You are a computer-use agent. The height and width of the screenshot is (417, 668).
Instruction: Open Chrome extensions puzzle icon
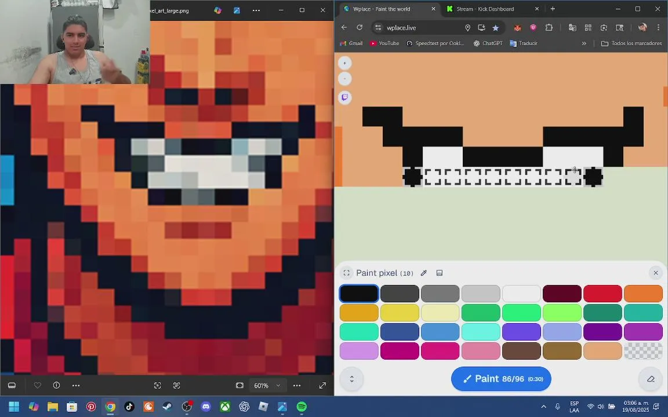(549, 28)
